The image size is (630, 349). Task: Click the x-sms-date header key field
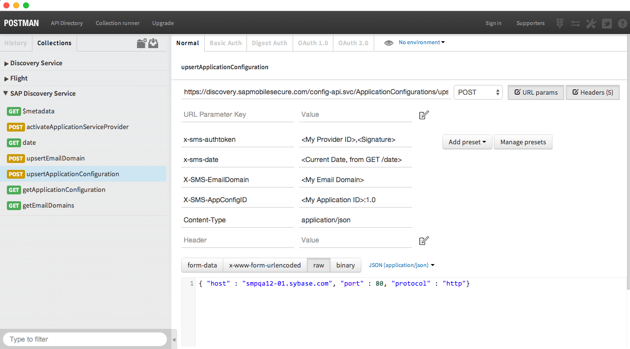click(238, 160)
